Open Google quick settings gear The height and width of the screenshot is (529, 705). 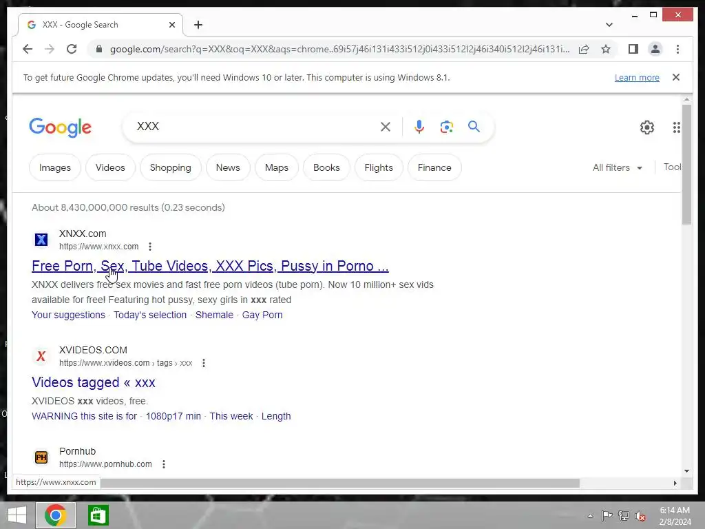(647, 127)
